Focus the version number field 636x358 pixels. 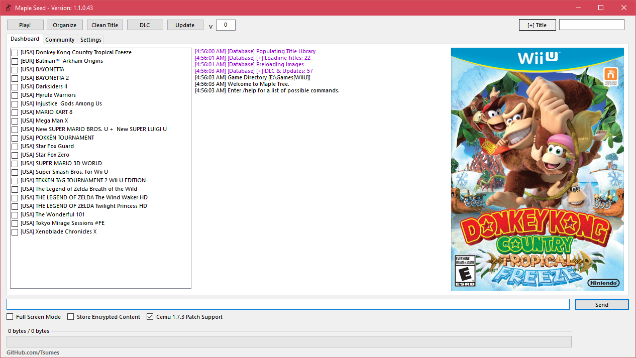click(x=226, y=25)
